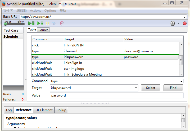Click the command table scrollbar thumb
Viewport: 190px width, 131px height.
181,60
